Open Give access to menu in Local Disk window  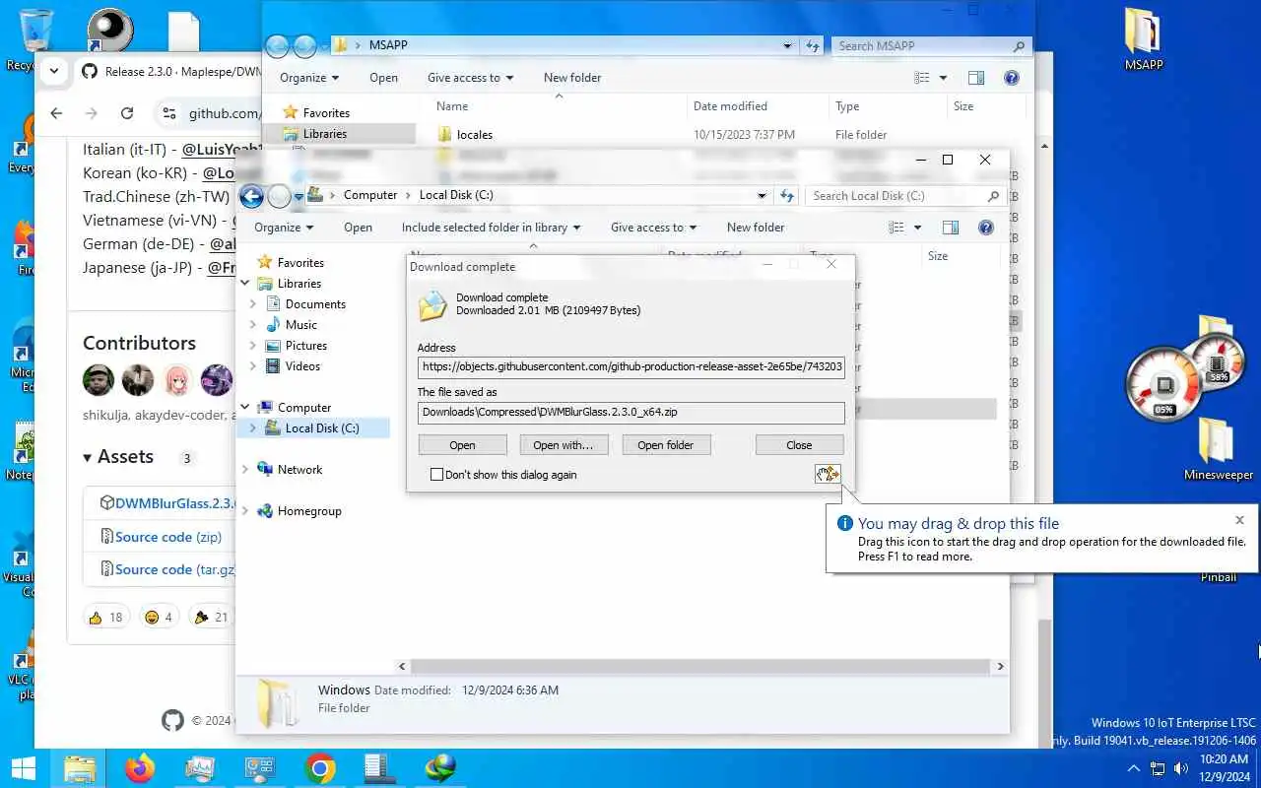click(653, 228)
